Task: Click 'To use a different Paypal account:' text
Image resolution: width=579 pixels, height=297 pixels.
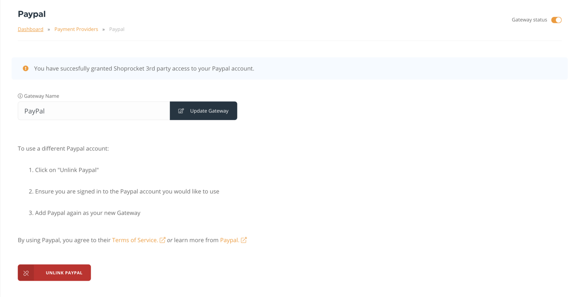Action: coord(63,148)
